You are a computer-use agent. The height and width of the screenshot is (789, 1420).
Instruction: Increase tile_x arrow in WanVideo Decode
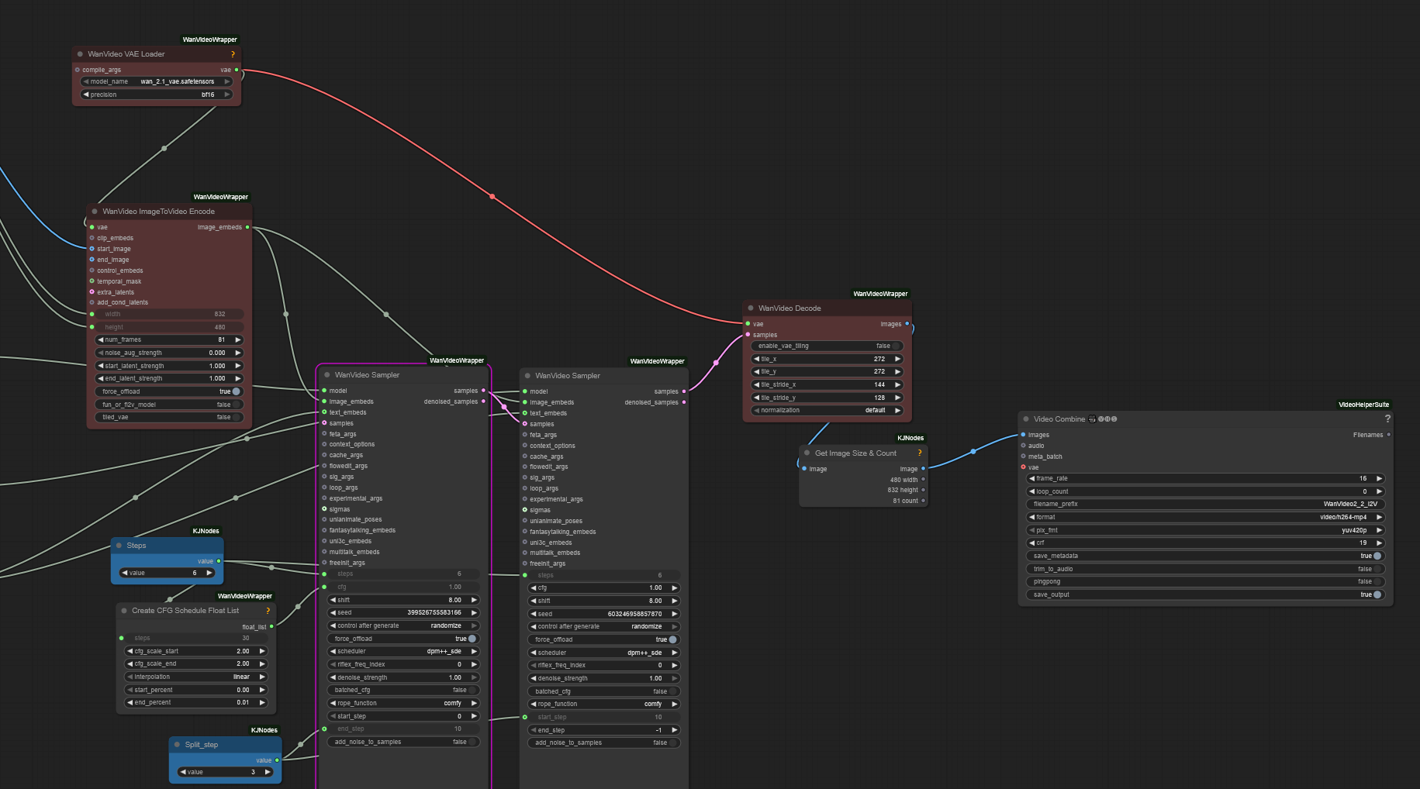(897, 359)
